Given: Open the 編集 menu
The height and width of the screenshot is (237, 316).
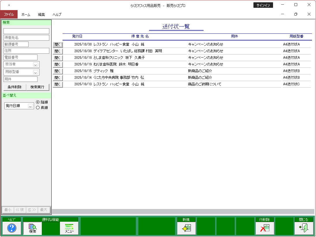Looking at the screenshot, I should click(41, 14).
